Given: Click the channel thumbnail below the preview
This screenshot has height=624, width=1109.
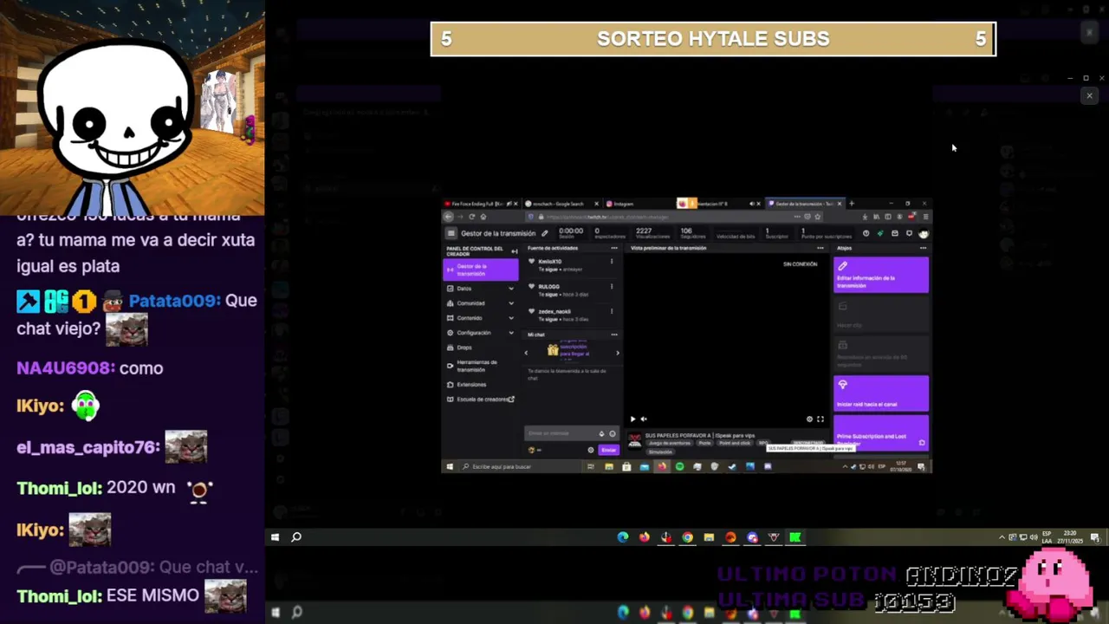Looking at the screenshot, I should (x=635, y=442).
